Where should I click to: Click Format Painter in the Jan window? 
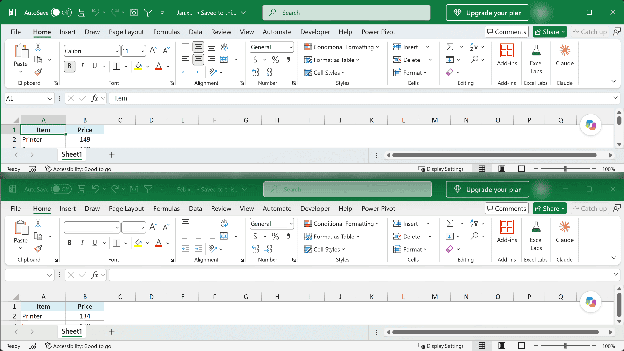[38, 72]
